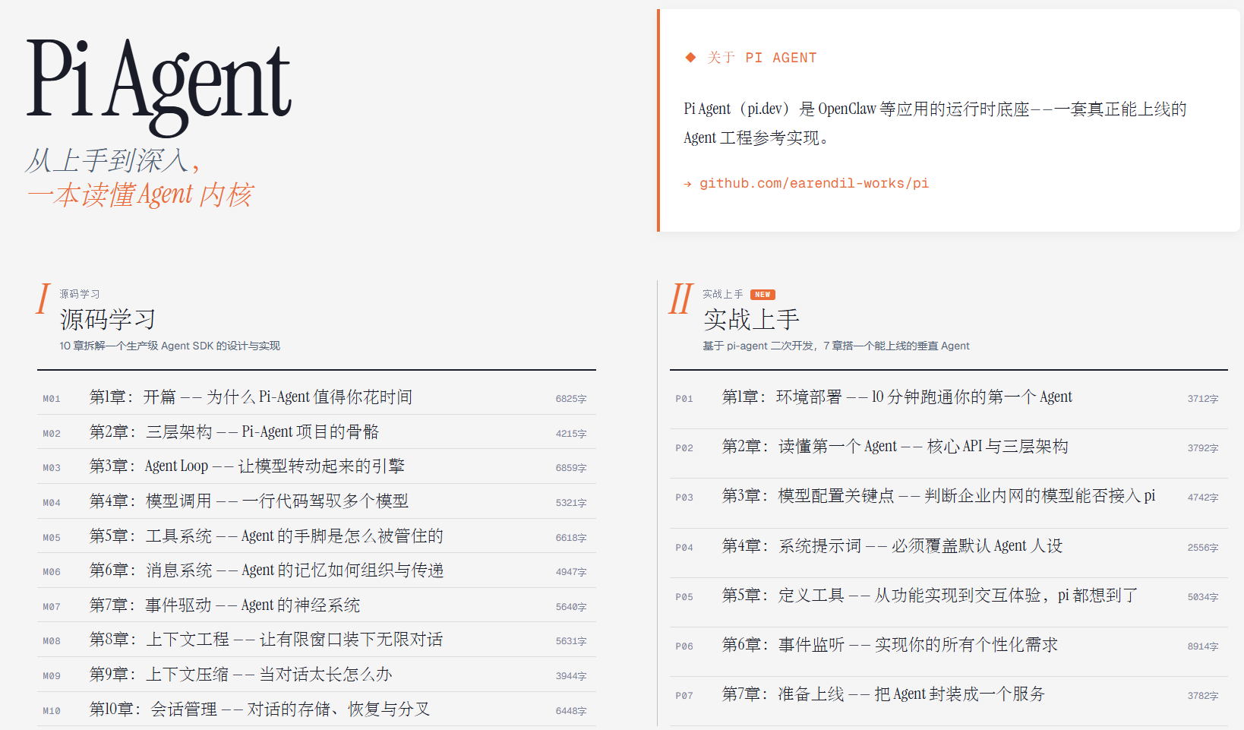Open chapter M10 会话管理 — 对话的存储、恢复与分叉
Screen dimensions: 1244x730
coord(317,709)
